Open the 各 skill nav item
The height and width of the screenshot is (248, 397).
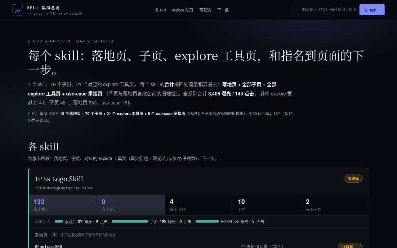160,10
